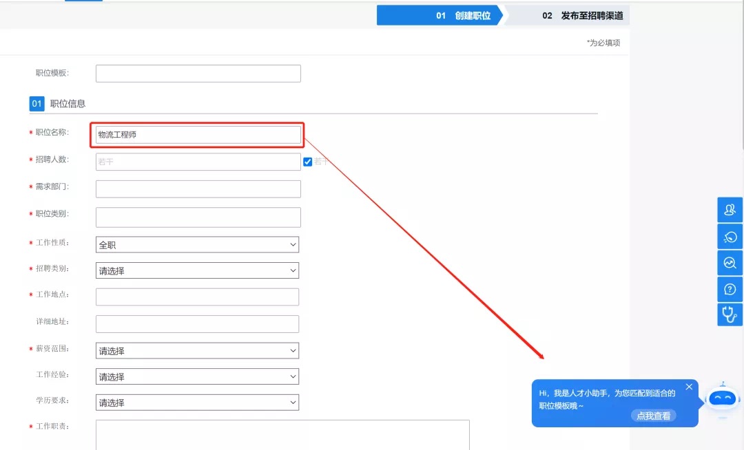744x450 pixels.
Task: Open the speed gauge sidebar icon
Action: click(x=730, y=237)
